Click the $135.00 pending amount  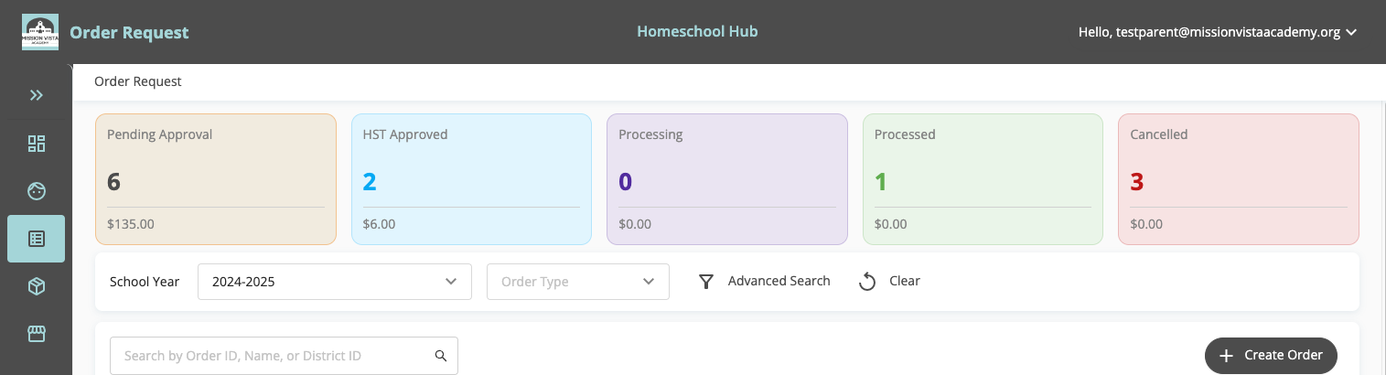coord(131,223)
